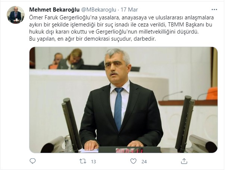Click the tweet text starting with Ömer Faruk
Image resolution: width=225 pixels, height=170 pixels.
[121, 28]
